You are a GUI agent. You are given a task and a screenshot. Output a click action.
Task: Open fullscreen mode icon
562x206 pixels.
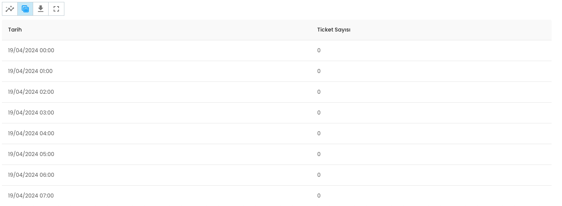[x=56, y=8]
